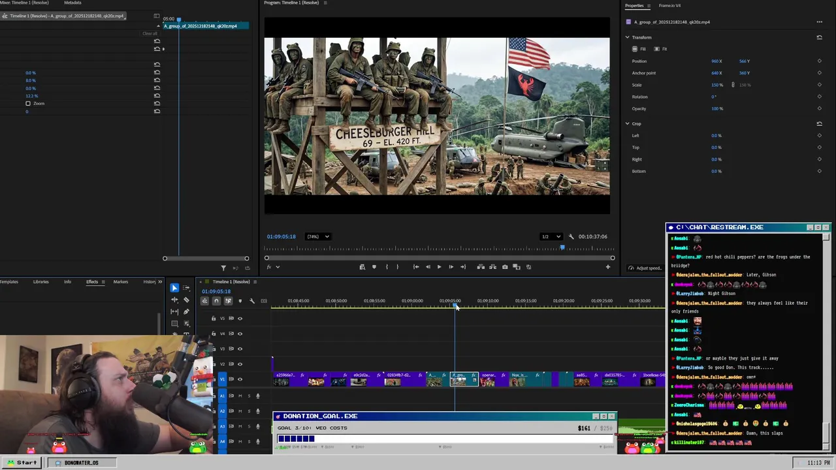Viewport: 836px width, 470px height.
Task: Select the Ripple Edit tool
Action: (x=174, y=300)
